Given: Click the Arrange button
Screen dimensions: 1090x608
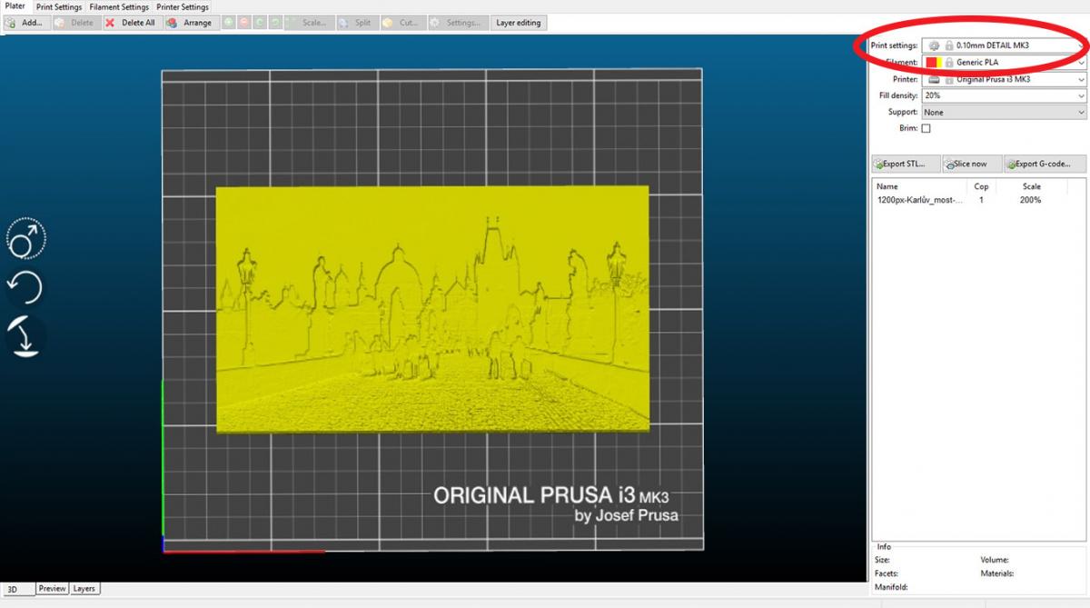Looking at the screenshot, I should [192, 23].
